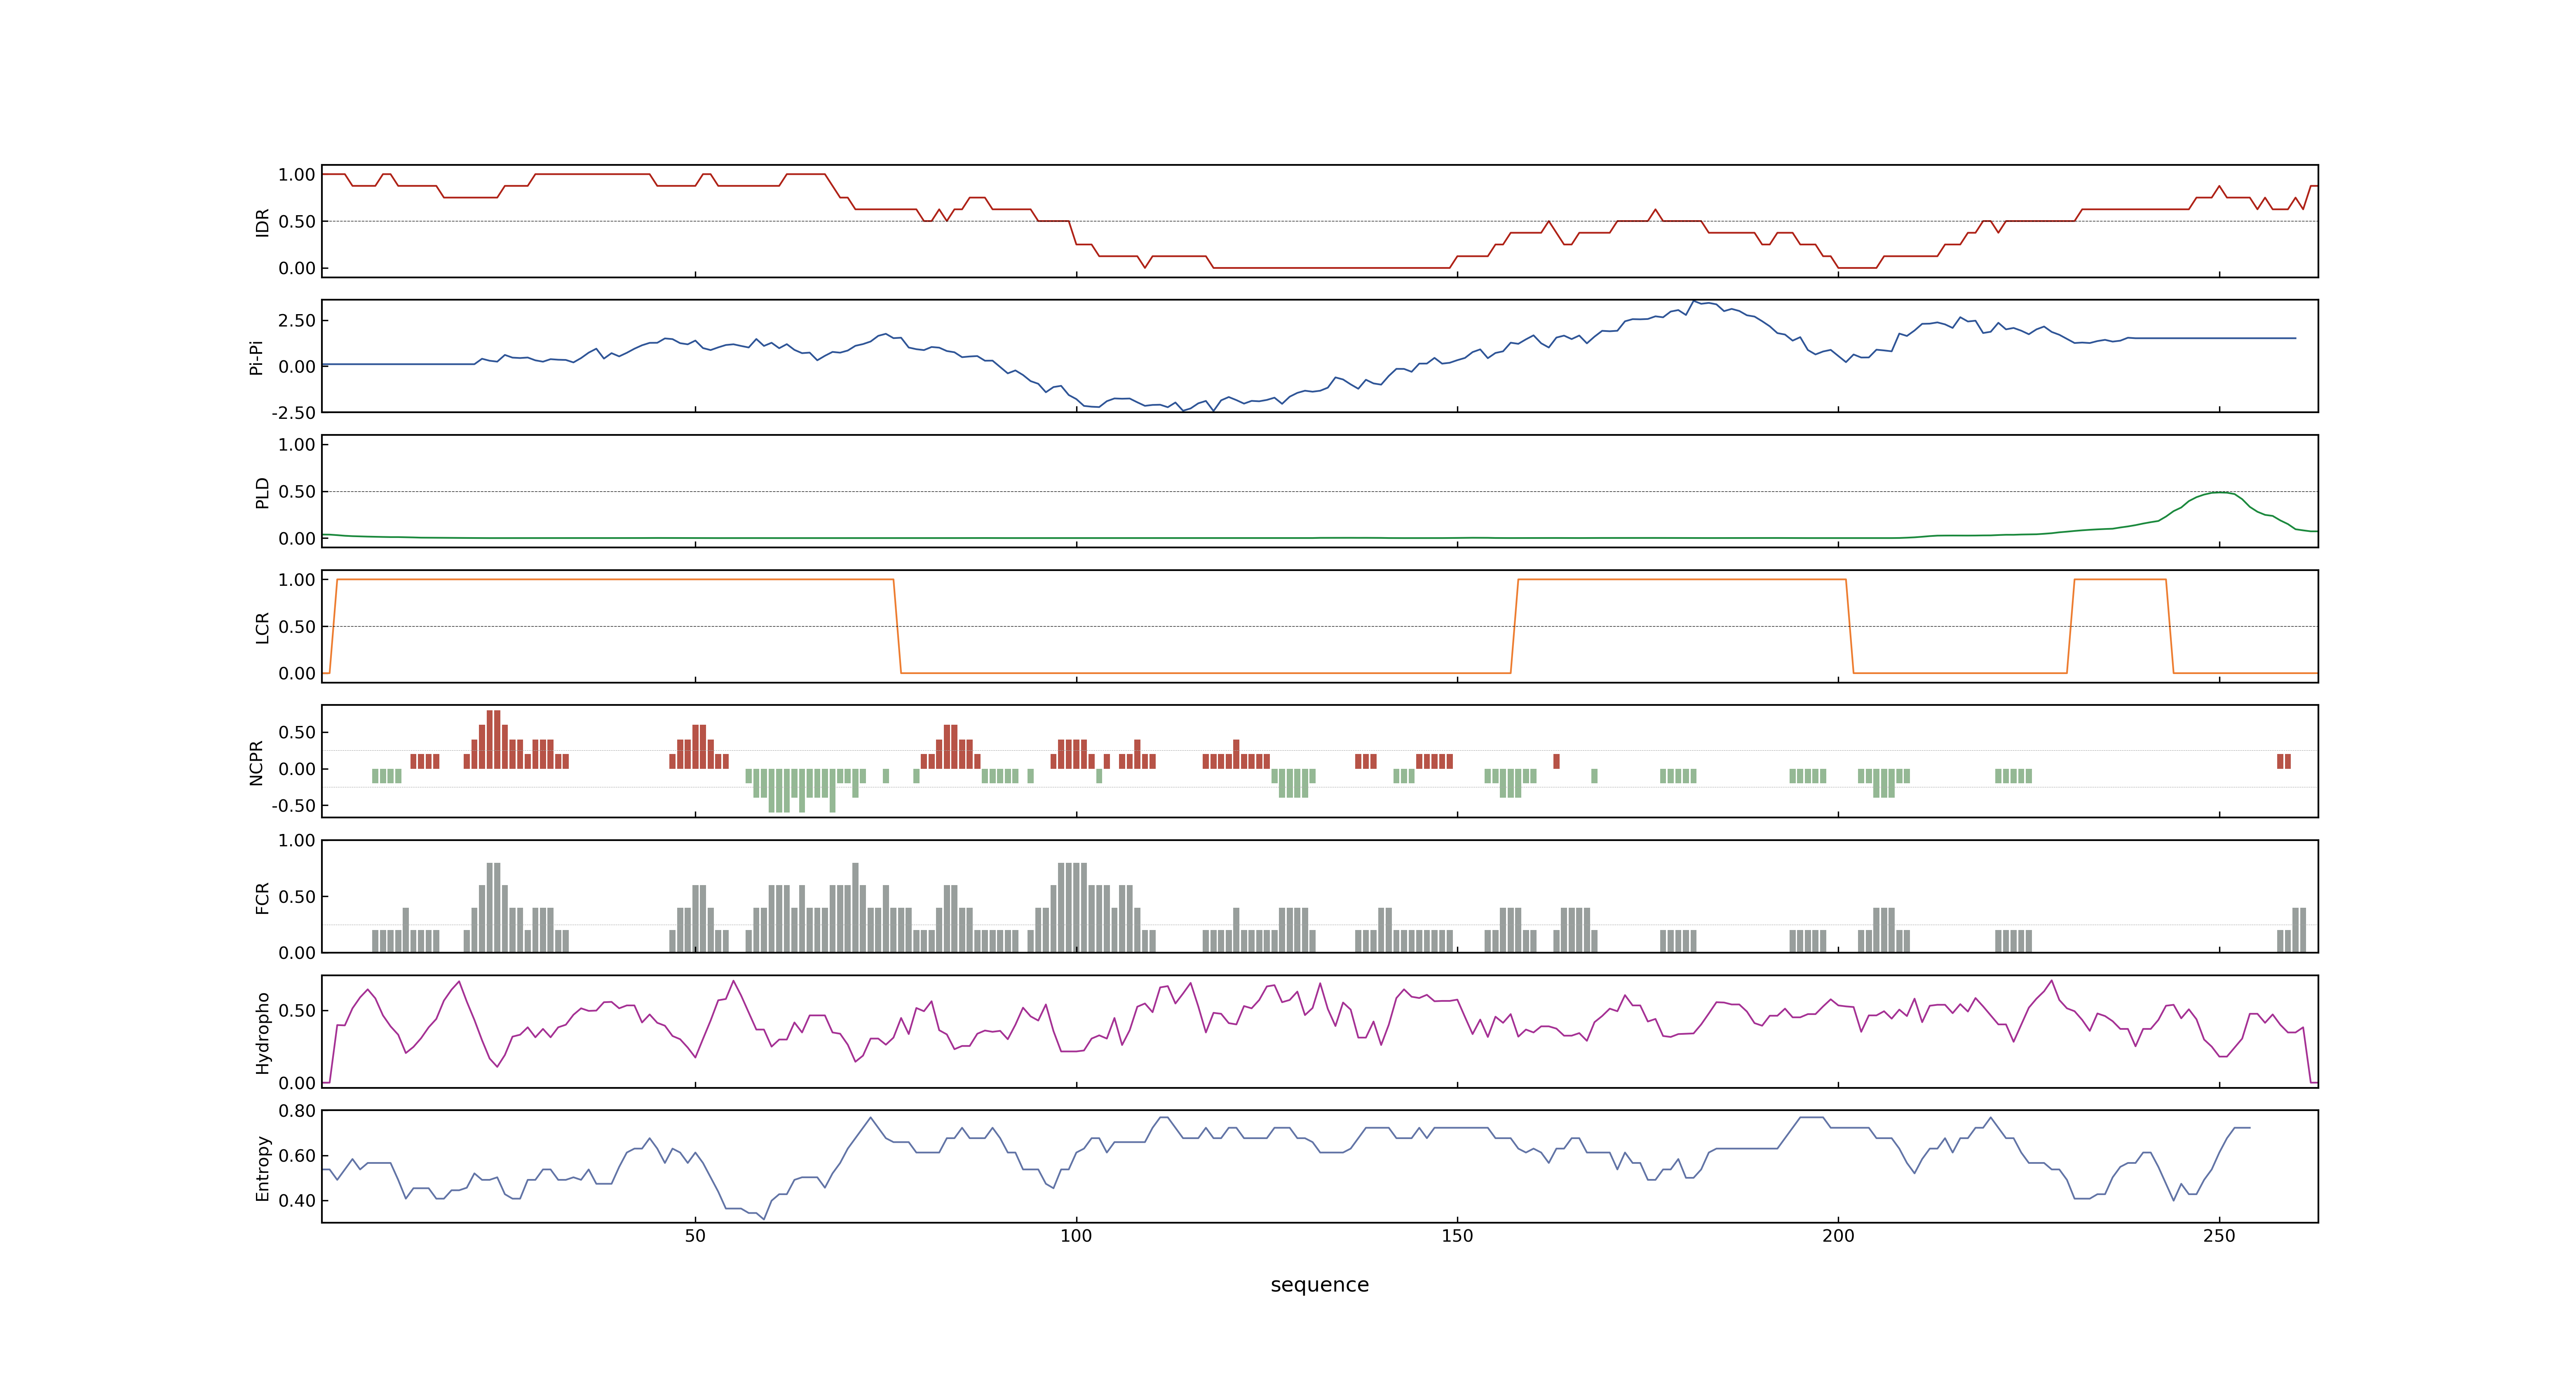Click x-axis tick label 50
Viewport: 2576px width, 1374px height.
(695, 1236)
